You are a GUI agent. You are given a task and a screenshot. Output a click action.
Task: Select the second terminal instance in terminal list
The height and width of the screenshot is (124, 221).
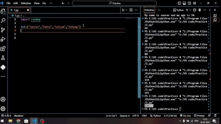pos(215,20)
